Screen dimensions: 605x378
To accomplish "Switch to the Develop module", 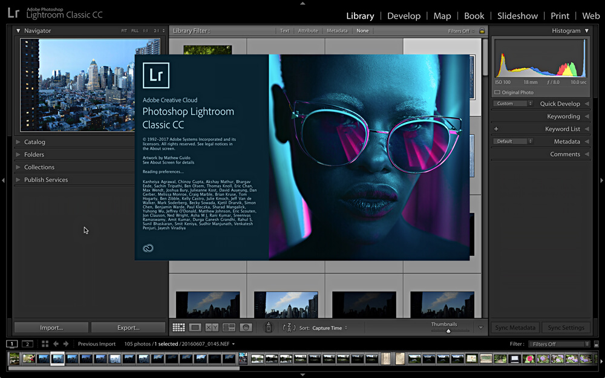I will click(404, 16).
